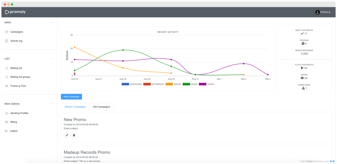Click the purple viewed point at Sep 2
Screen dimensions: 337x164
pyautogui.click(x=244, y=63)
